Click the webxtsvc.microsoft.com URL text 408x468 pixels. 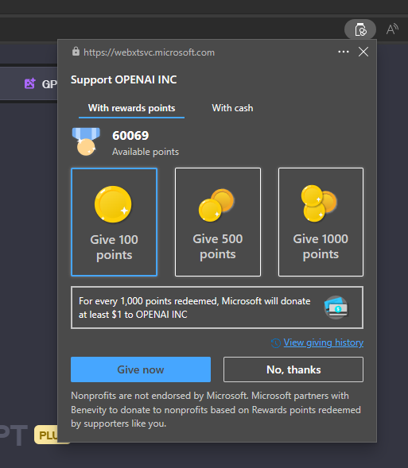[149, 52]
